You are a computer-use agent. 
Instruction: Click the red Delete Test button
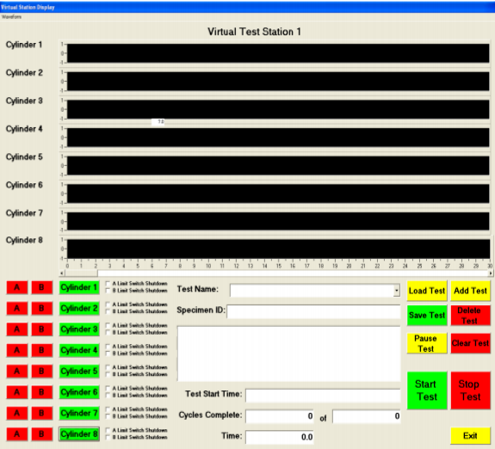[x=470, y=315]
